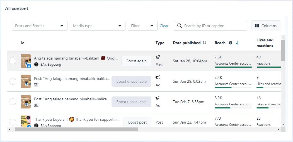293x142 pixels.
Task: Select the radio circle for the Tue Feb 7 ad
Action: (13, 102)
